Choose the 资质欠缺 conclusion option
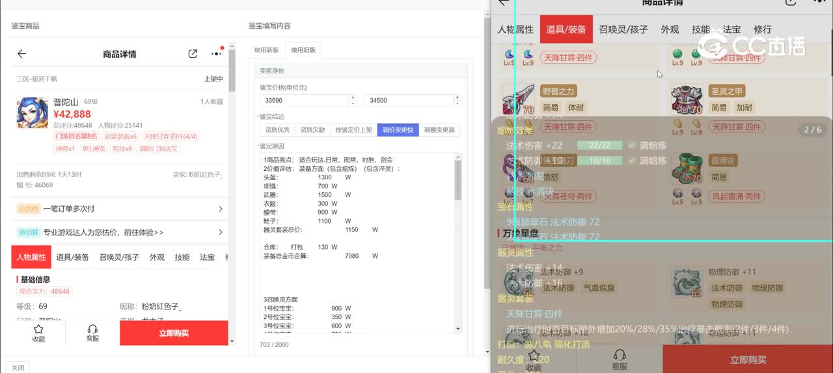Image resolution: width=833 pixels, height=373 pixels. click(x=312, y=130)
